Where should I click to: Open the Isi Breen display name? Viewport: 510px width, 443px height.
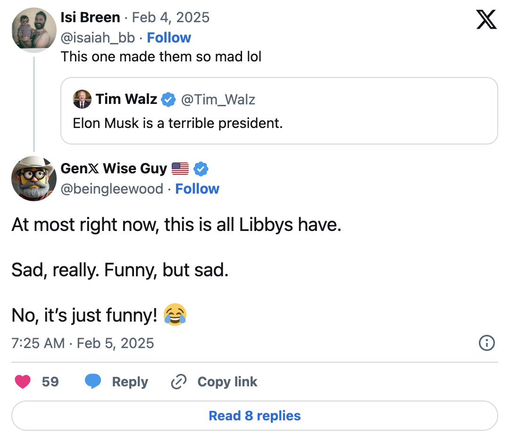pos(90,17)
